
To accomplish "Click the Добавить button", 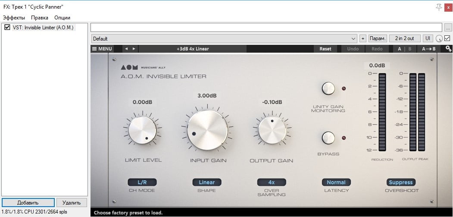I will pyautogui.click(x=28, y=202).
